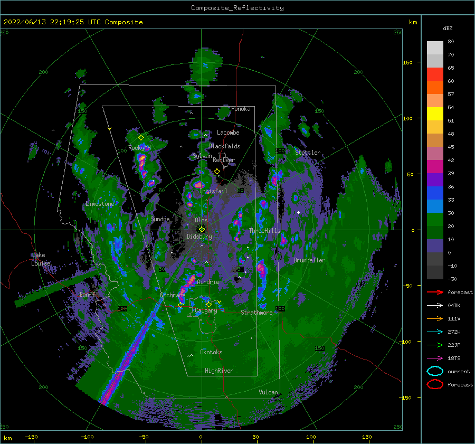Click the -30 value at legend bottom
This screenshot has height=444, width=475.
point(453,279)
